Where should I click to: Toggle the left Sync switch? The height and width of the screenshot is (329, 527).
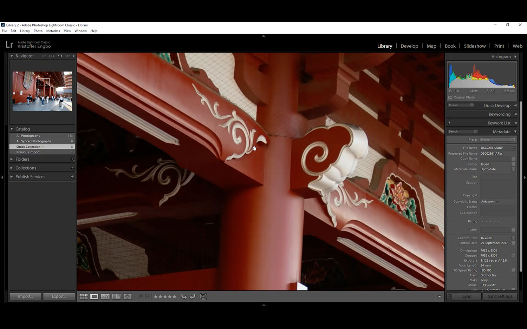coord(449,296)
